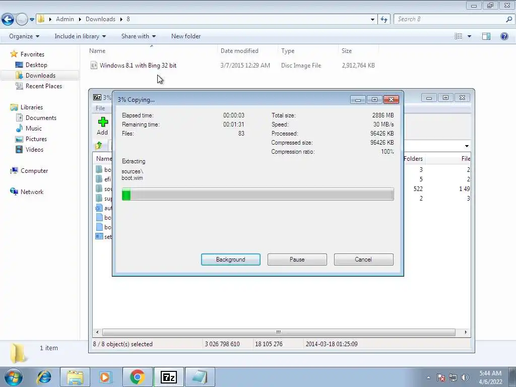This screenshot has width=516, height=387.
Task: Click the Action Center flag icon
Action: [x=441, y=377]
